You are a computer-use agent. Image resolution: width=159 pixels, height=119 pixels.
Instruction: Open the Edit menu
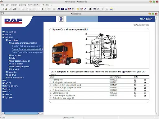[7, 5]
